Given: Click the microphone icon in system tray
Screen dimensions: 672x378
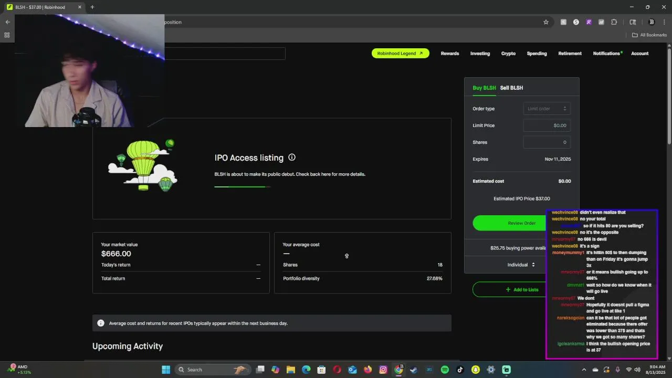Looking at the screenshot, I should pos(617,370).
